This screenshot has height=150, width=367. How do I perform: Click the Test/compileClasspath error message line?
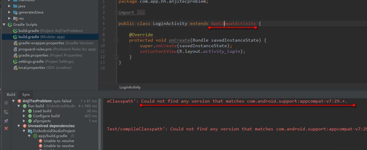(x=237, y=129)
